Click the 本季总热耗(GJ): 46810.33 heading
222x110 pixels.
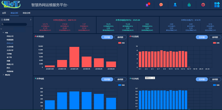pos(65,20)
